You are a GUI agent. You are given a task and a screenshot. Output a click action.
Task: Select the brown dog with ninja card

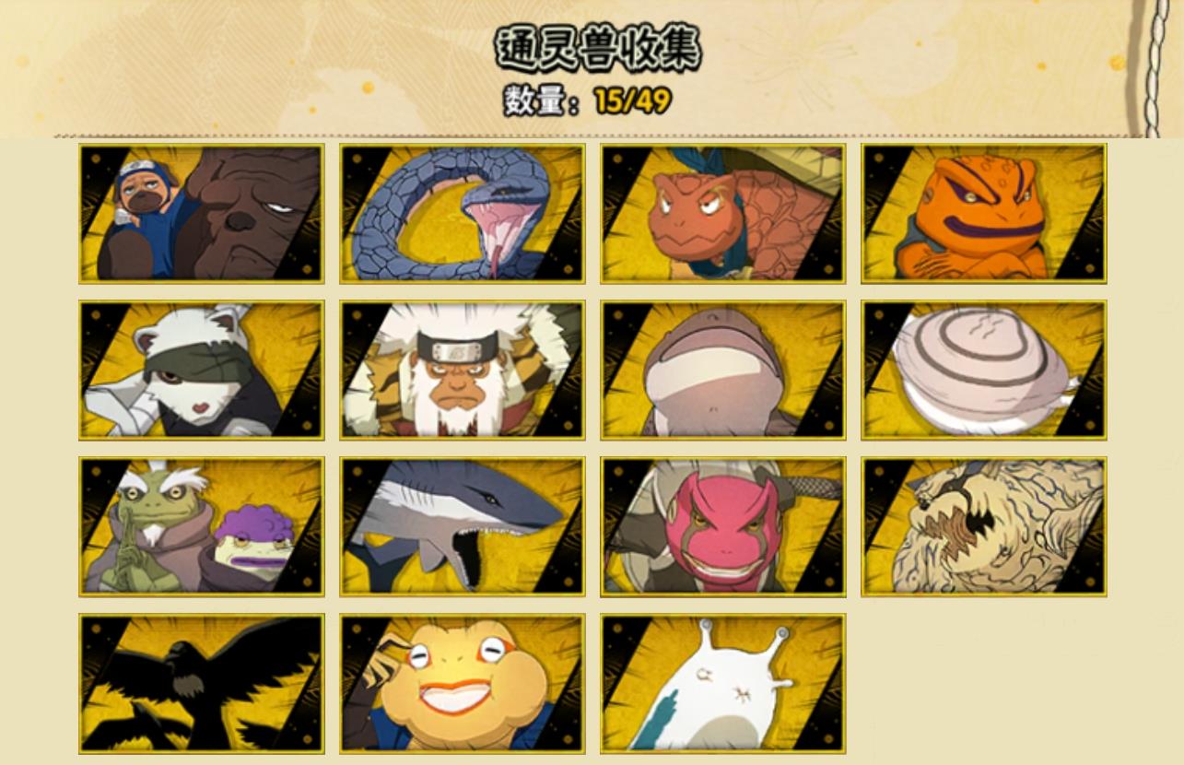[x=201, y=213]
